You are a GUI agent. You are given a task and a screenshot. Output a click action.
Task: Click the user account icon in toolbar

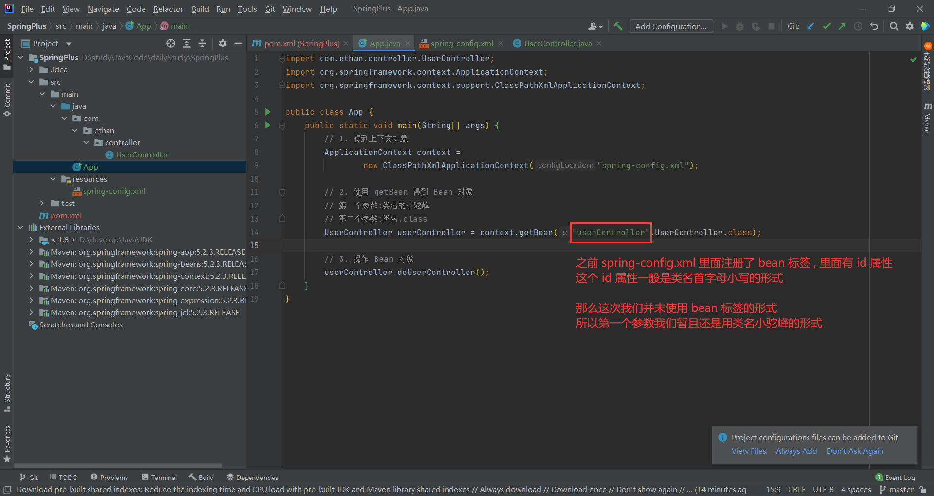pos(595,26)
